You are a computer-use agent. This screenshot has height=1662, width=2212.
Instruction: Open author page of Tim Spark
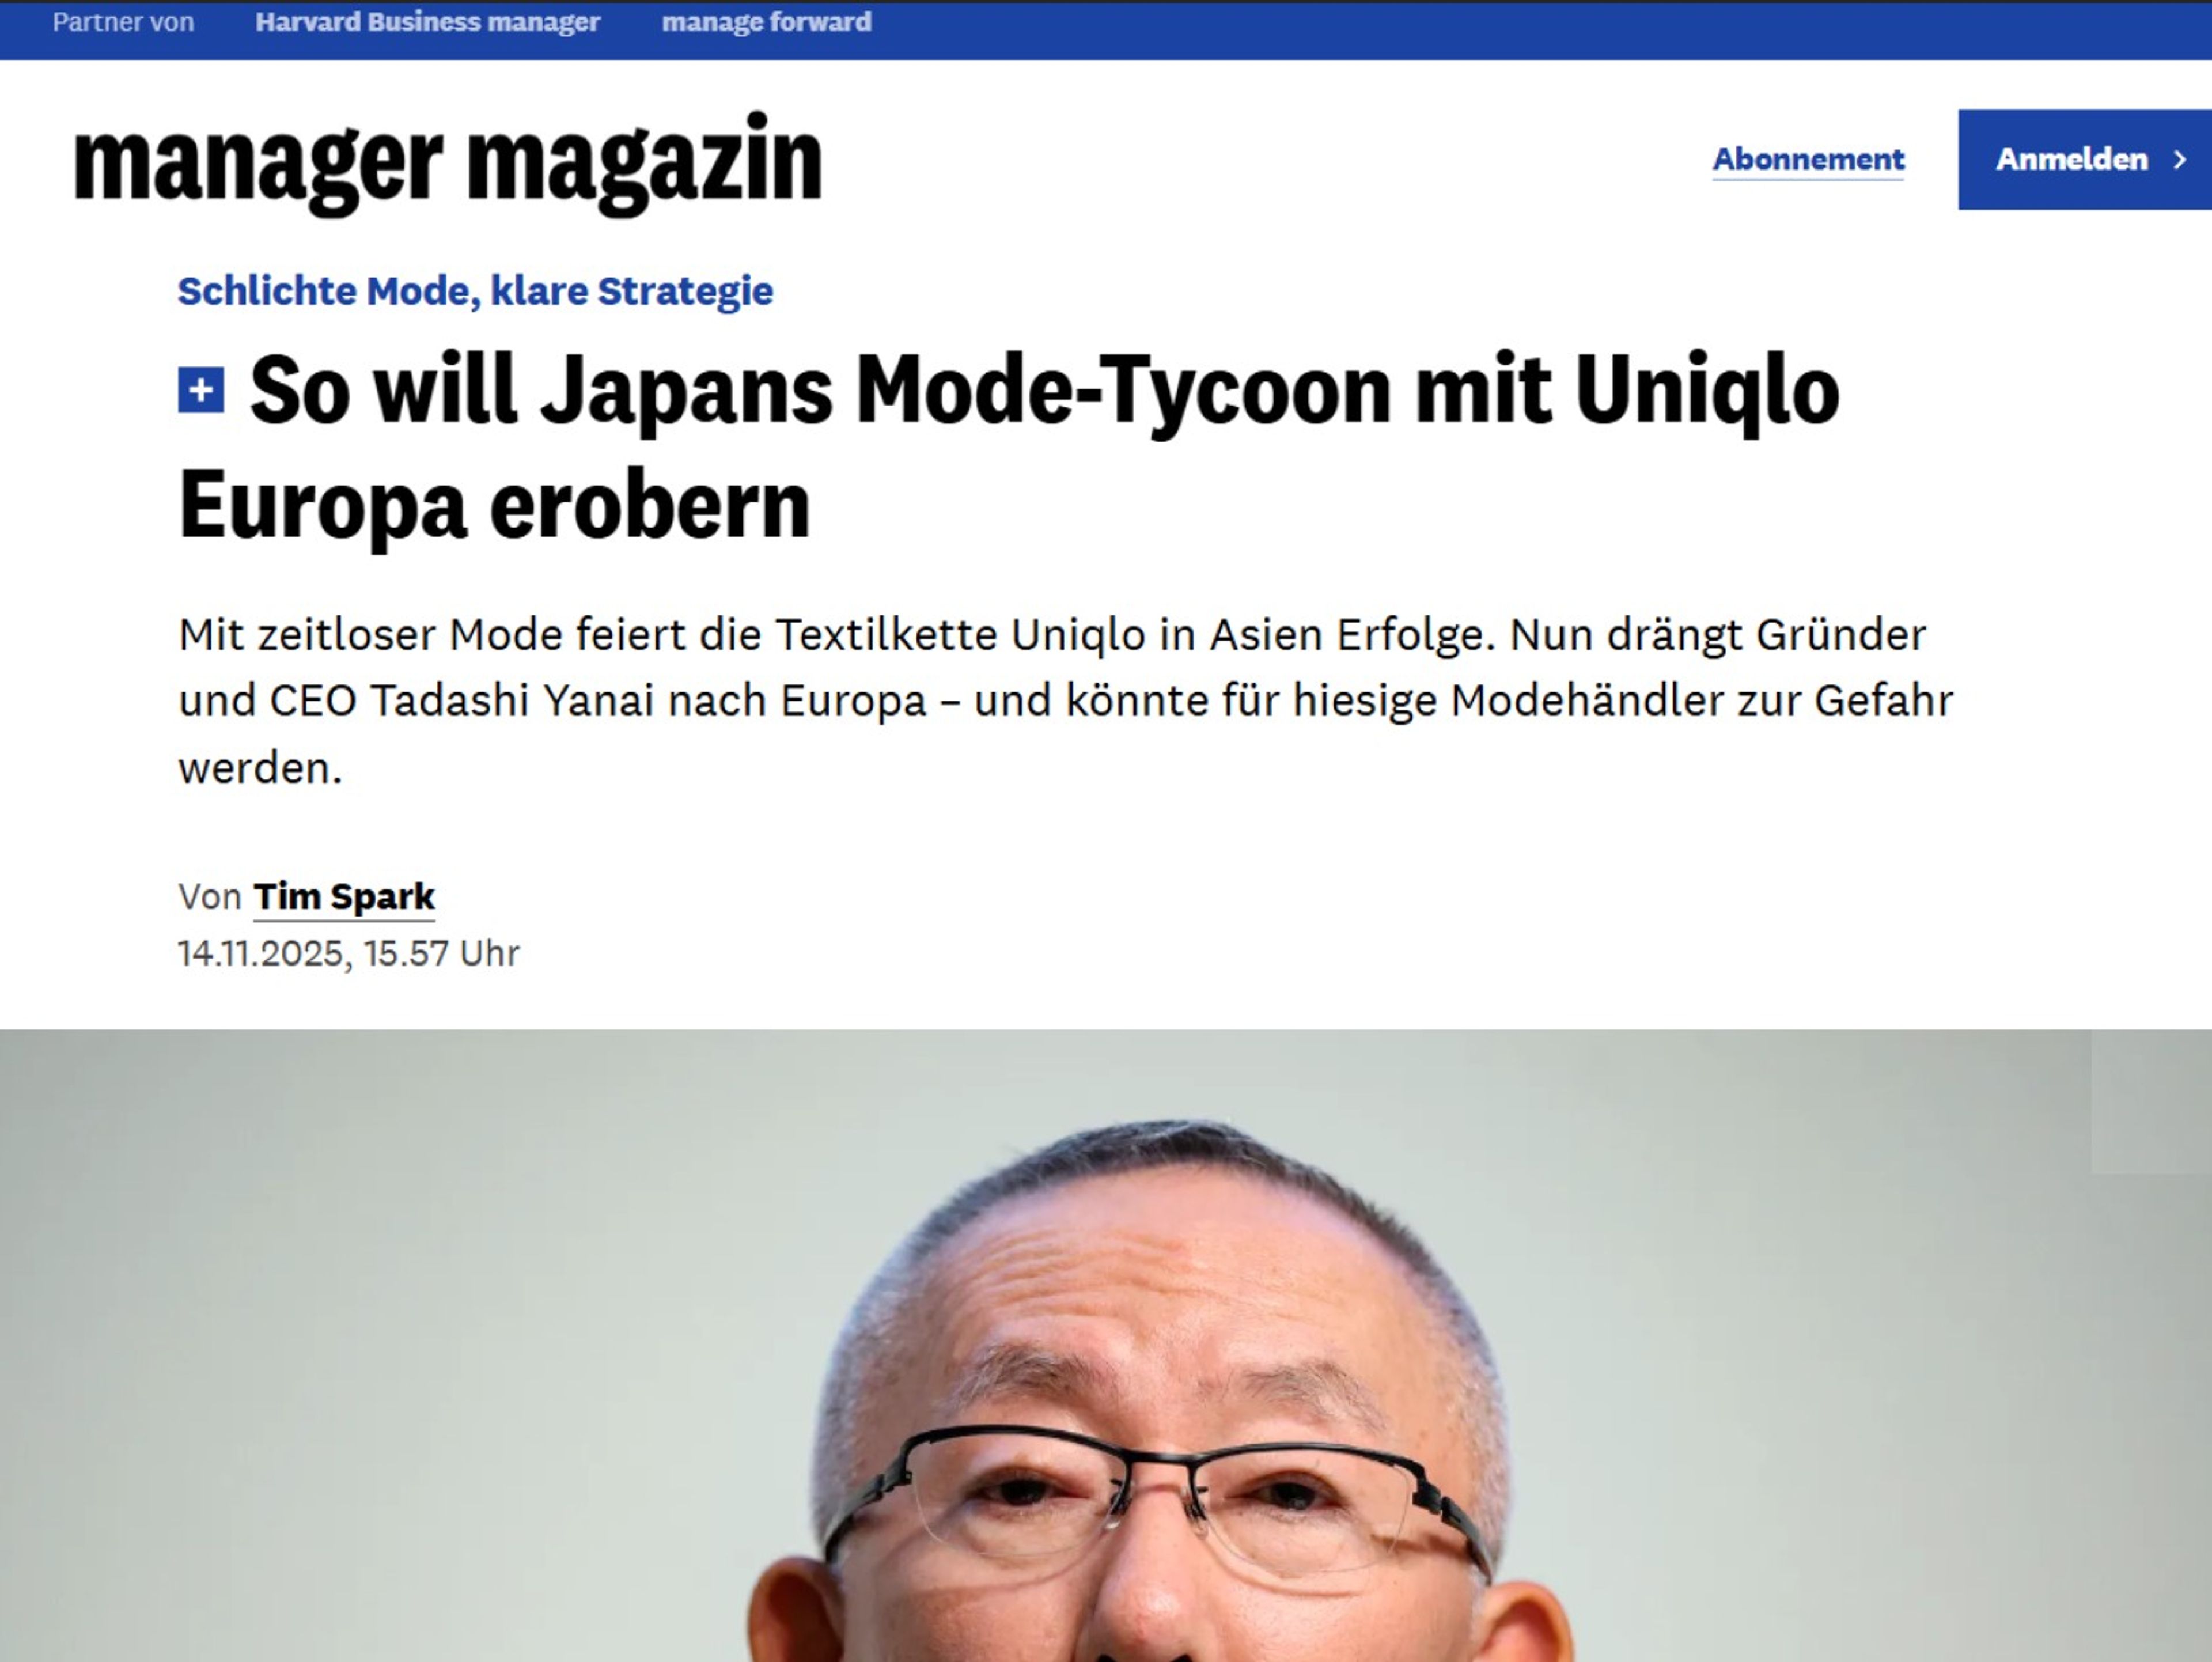(x=344, y=897)
